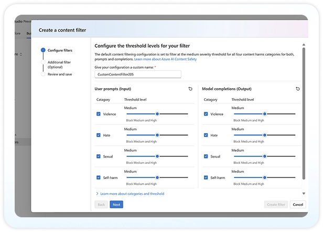Click the output Hate threshold slider
323x232 pixels.
[264, 135]
